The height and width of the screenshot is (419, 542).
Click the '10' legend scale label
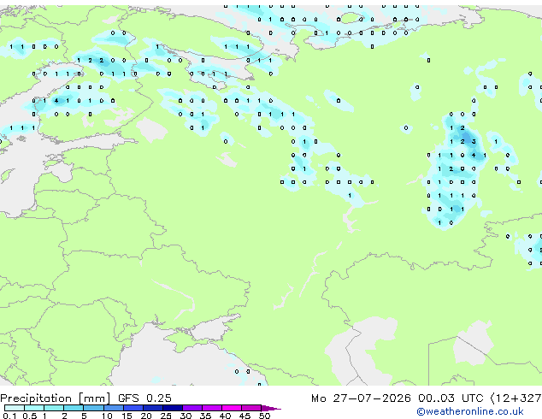[107, 416]
